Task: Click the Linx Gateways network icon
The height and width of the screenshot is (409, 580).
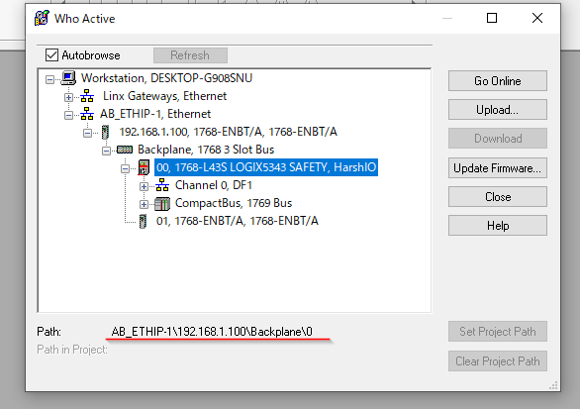Action: 87,96
